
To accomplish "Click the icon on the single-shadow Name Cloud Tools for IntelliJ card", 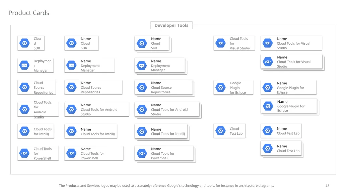I will point(72,131).
